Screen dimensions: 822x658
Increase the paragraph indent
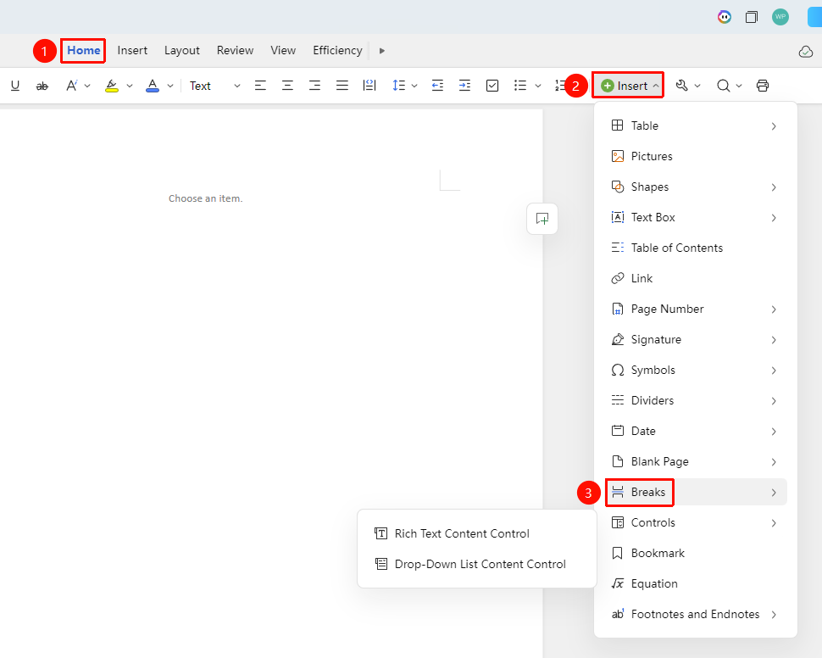[464, 86]
